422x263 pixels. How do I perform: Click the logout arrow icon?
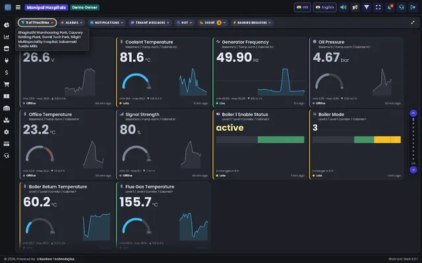point(413,7)
